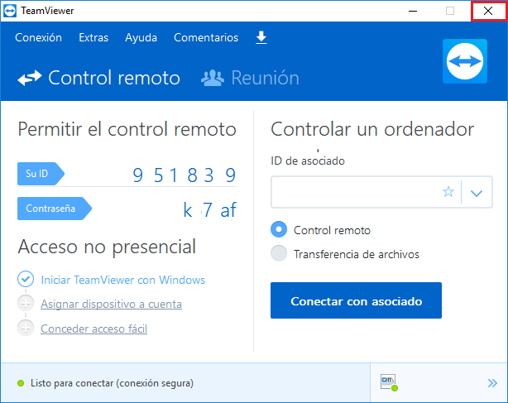Expand the ID de asociado dropdown arrow
508x403 pixels.
476,192
